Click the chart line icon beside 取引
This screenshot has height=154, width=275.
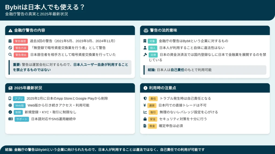(x=145, y=112)
